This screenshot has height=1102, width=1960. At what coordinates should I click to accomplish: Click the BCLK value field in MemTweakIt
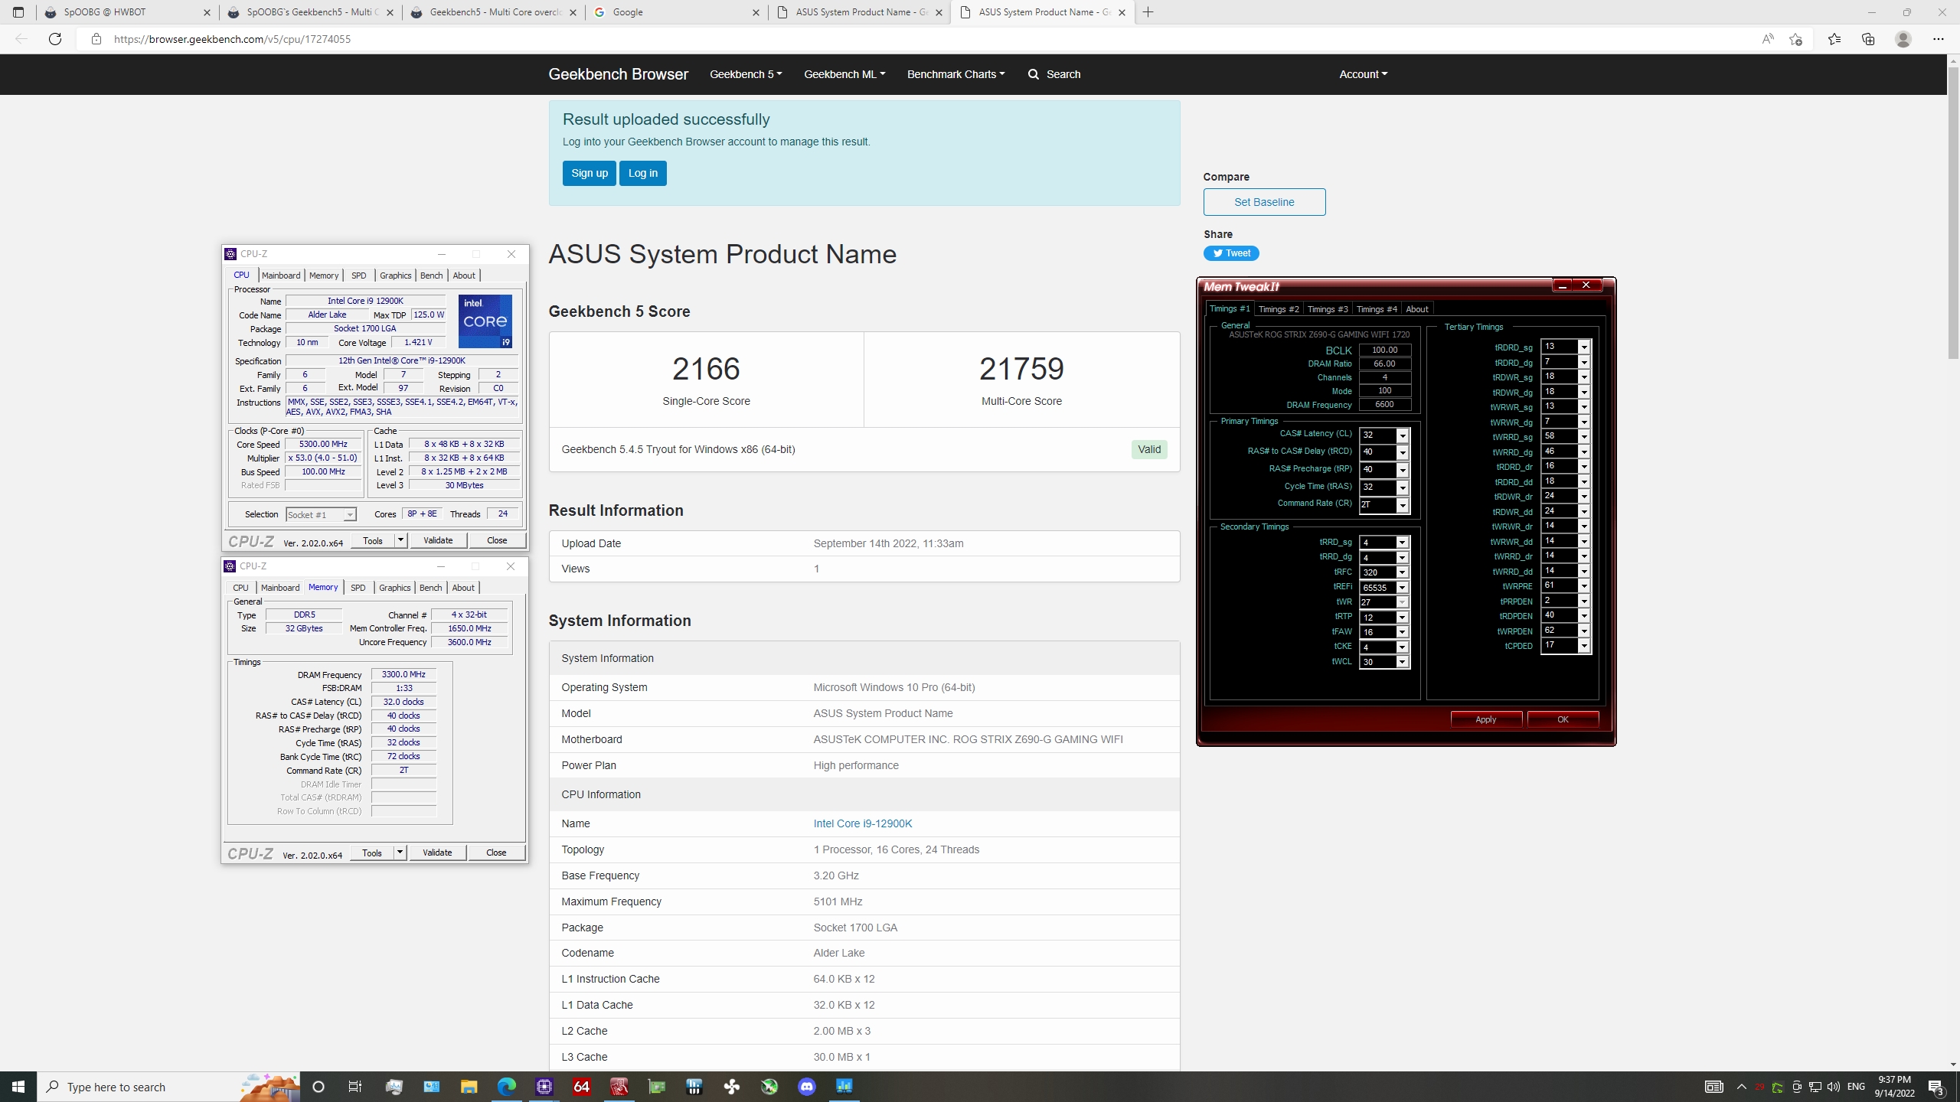point(1384,350)
